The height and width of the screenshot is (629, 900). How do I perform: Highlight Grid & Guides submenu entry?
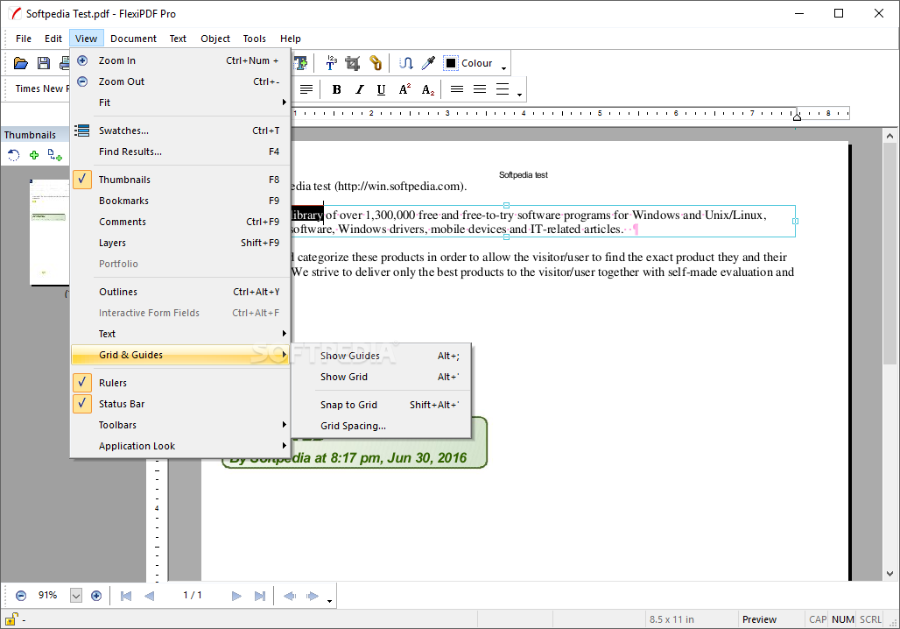(x=180, y=355)
